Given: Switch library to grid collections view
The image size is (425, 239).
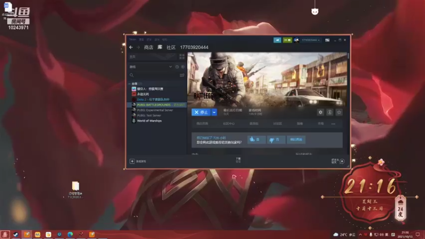Looking at the screenshot, I should click(182, 57).
